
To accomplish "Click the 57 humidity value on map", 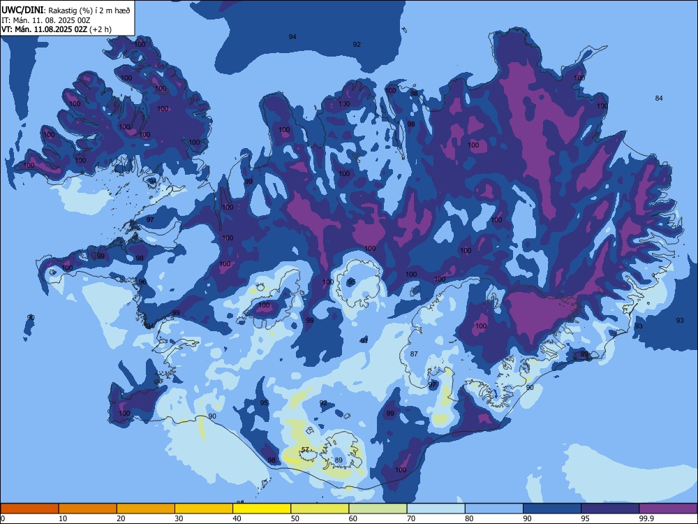I will tap(306, 449).
